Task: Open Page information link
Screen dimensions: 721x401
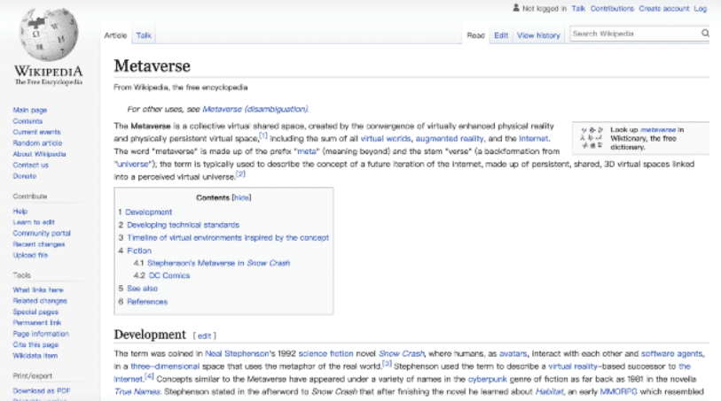Action: pyautogui.click(x=41, y=334)
